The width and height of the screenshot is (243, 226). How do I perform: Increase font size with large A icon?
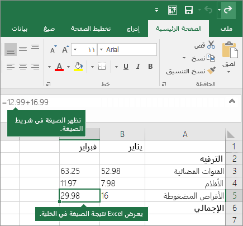[65, 49]
